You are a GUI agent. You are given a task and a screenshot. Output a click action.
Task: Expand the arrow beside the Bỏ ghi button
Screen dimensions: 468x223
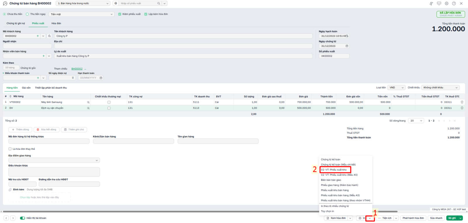pos(460,218)
